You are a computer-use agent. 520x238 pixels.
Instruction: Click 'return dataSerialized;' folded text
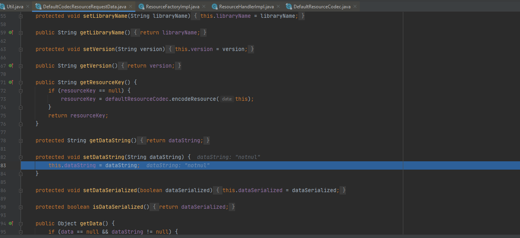click(x=194, y=207)
